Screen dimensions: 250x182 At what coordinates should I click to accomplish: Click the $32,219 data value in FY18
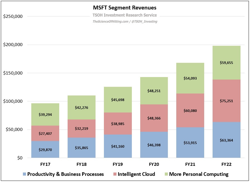82,129
